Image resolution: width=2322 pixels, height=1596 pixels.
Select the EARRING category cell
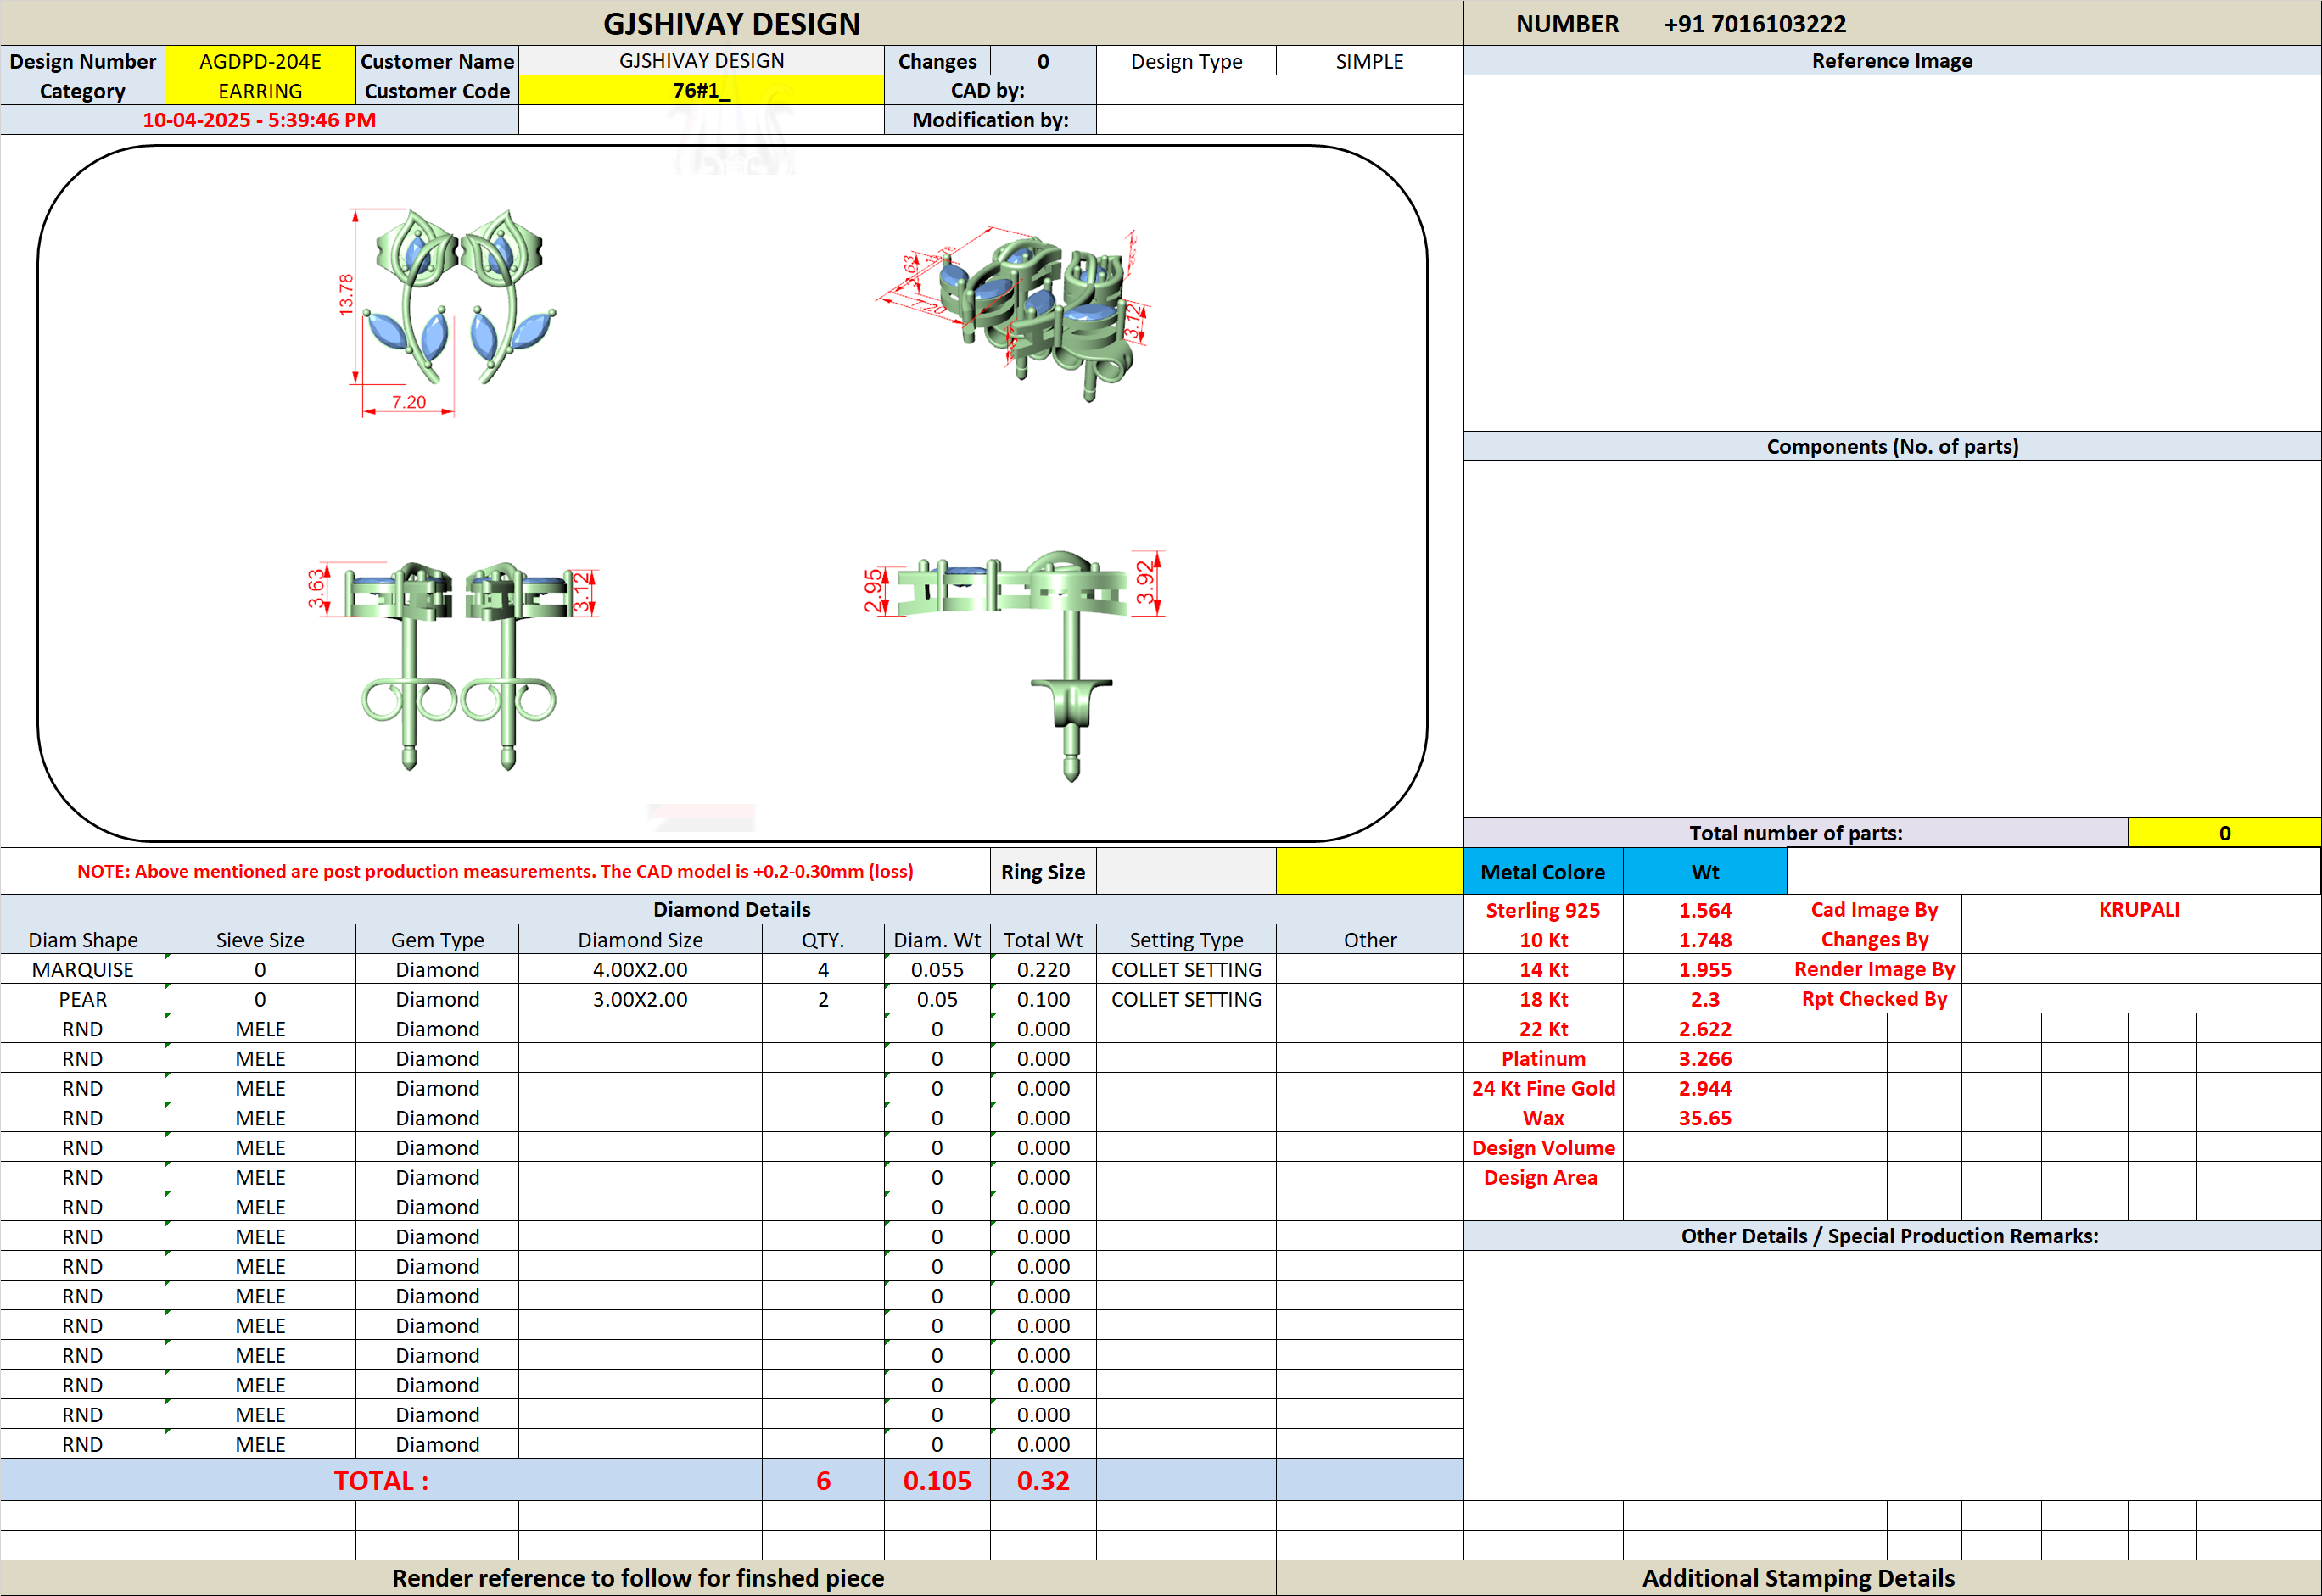tap(260, 91)
